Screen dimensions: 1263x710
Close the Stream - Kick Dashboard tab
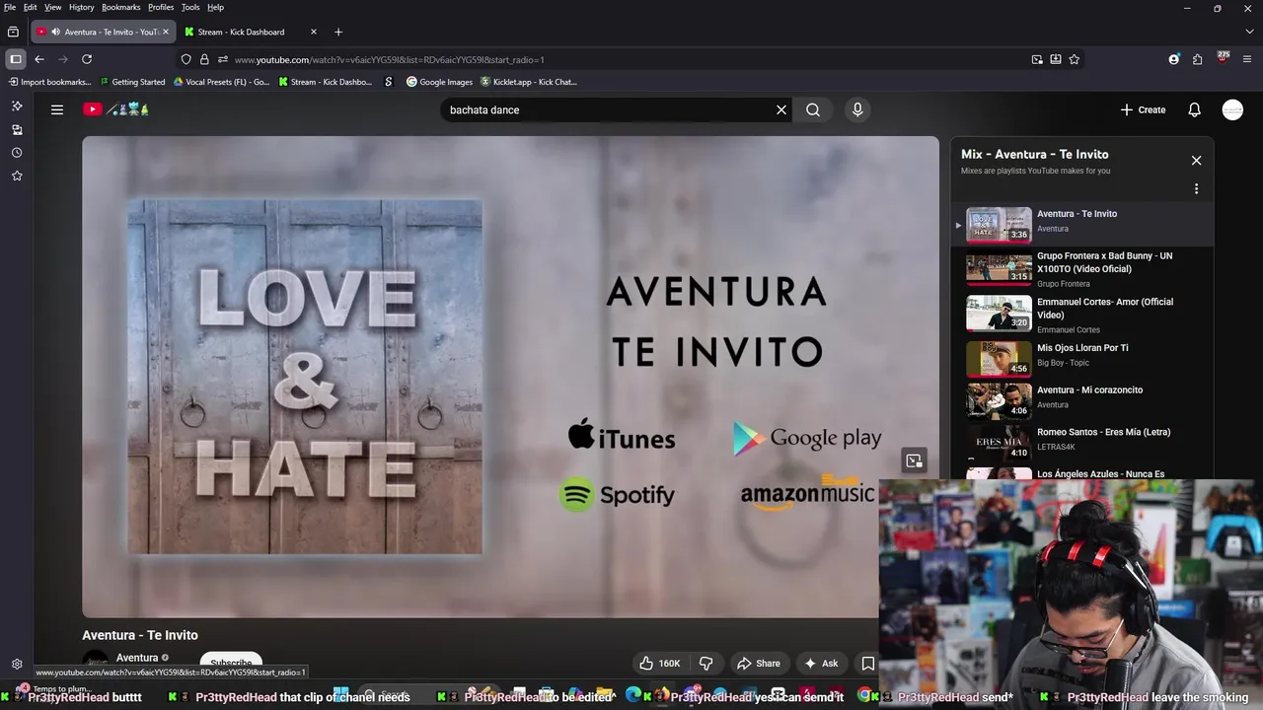coord(314,32)
